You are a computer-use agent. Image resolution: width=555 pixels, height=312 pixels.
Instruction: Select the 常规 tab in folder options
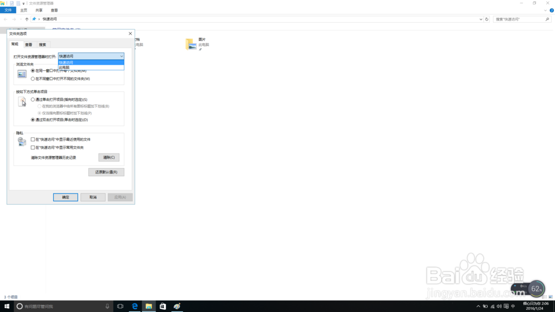click(x=15, y=44)
